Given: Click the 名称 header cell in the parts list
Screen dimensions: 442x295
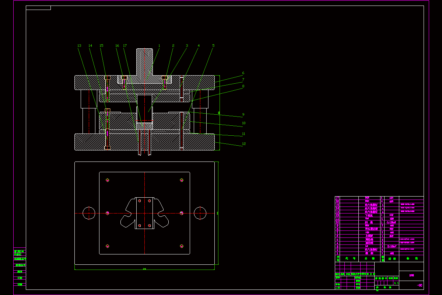Looking at the screenshot, I should point(369,258).
